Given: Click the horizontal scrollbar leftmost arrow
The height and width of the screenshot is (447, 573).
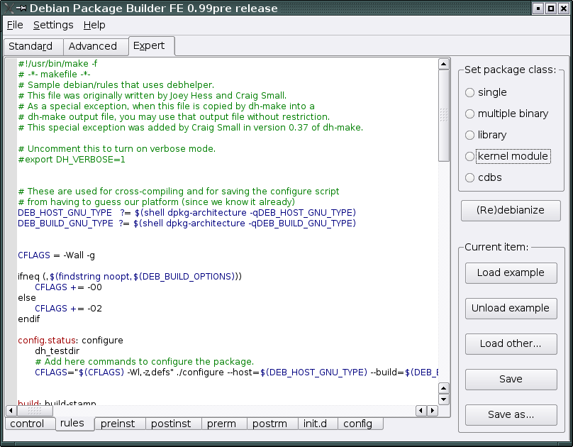Looking at the screenshot, I should coord(11,411).
